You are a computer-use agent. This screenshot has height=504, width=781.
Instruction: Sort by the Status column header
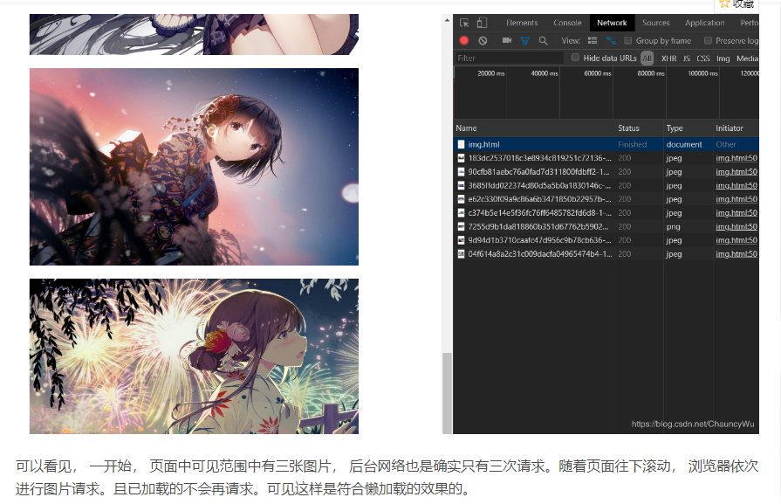(x=628, y=128)
